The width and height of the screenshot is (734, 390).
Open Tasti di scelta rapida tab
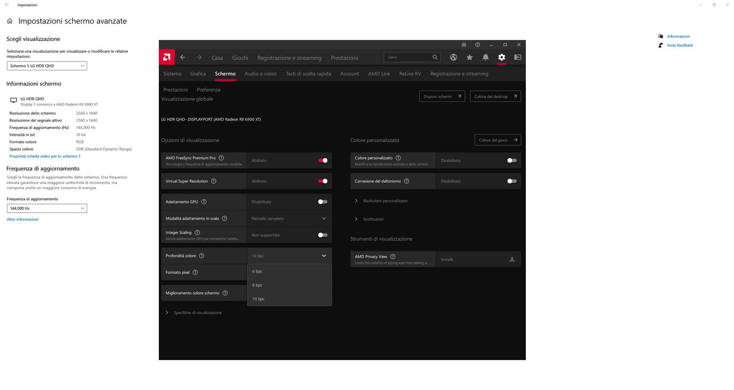pyautogui.click(x=309, y=73)
